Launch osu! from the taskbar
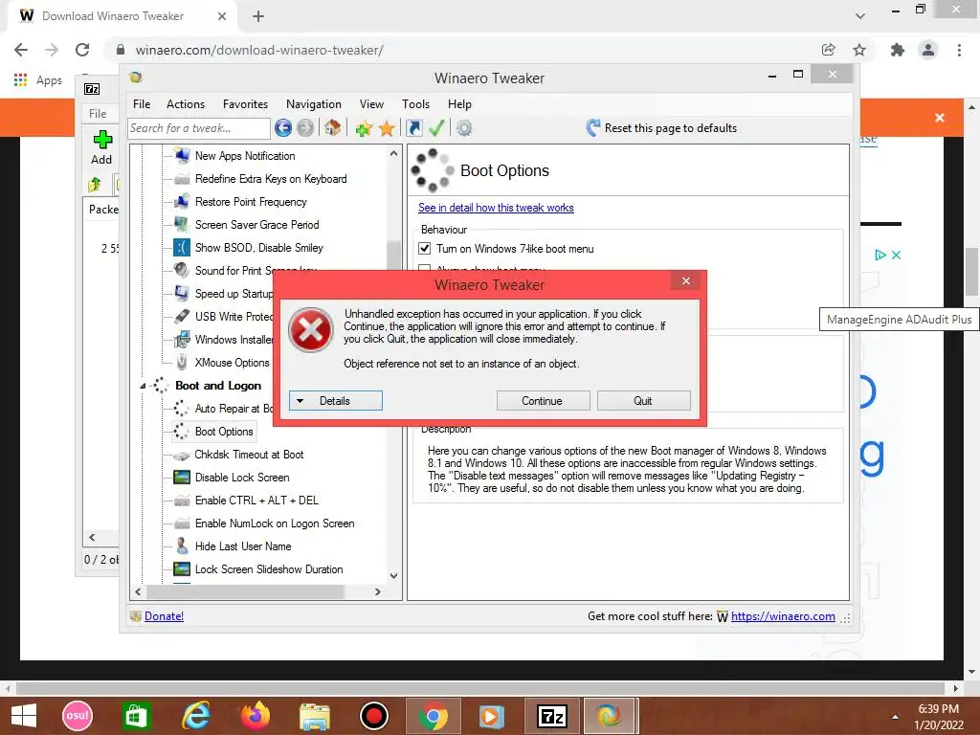980x735 pixels. [x=78, y=716]
